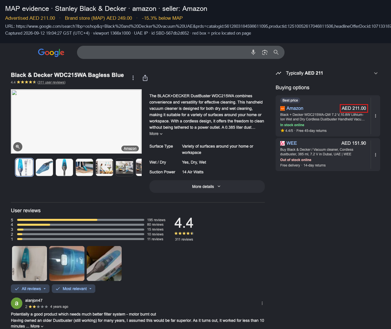391x329 pixels.
Task: Expand More details for specifications
Action: (x=207, y=187)
